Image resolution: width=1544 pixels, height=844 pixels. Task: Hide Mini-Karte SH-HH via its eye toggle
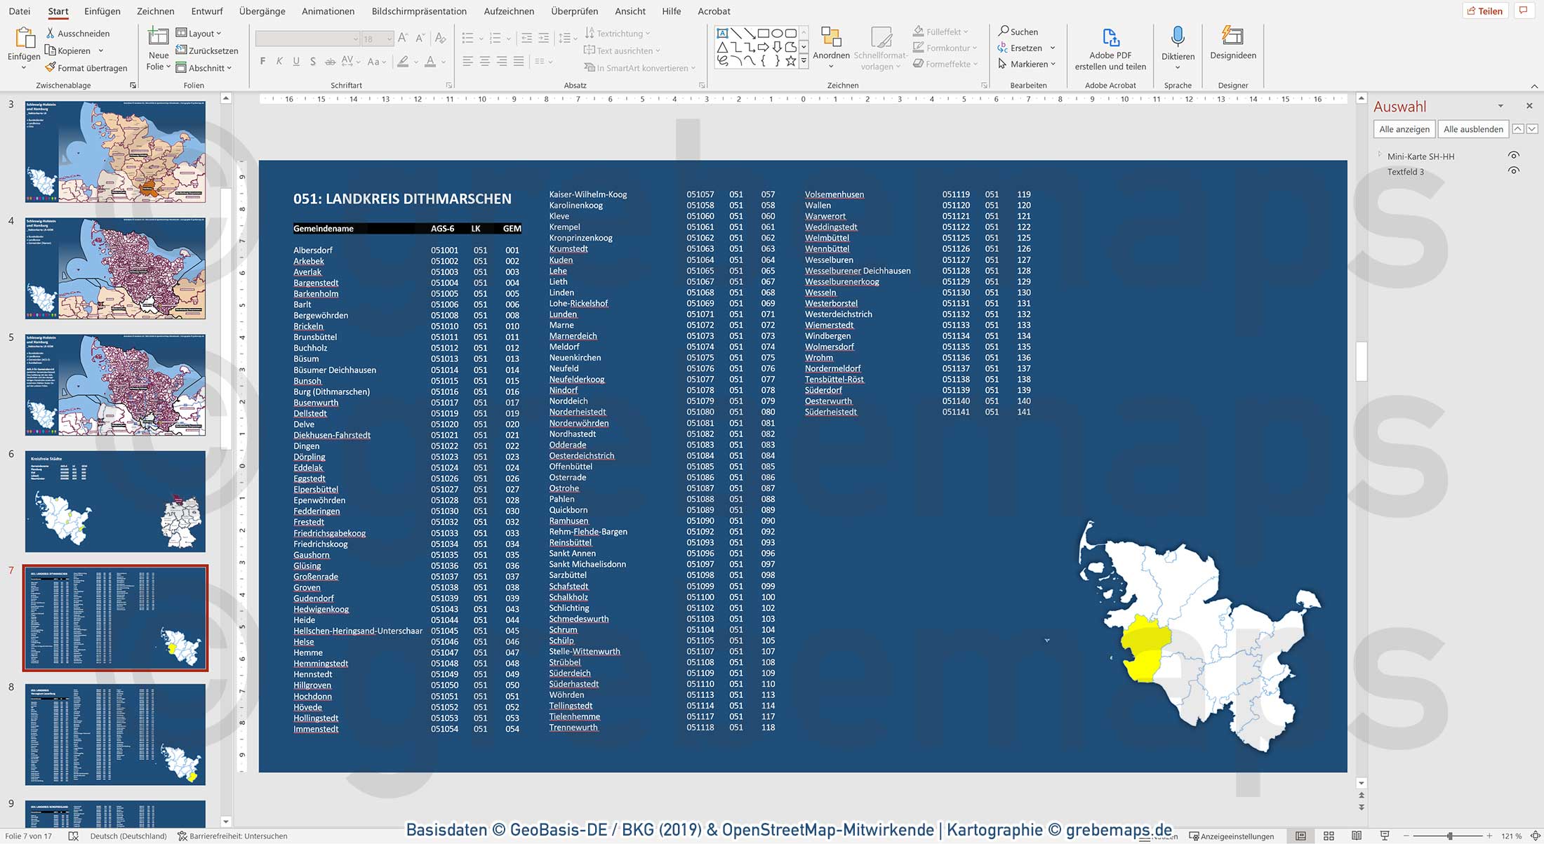coord(1514,155)
